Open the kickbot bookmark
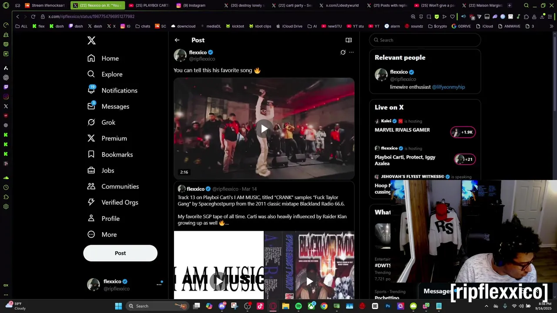 point(235,26)
